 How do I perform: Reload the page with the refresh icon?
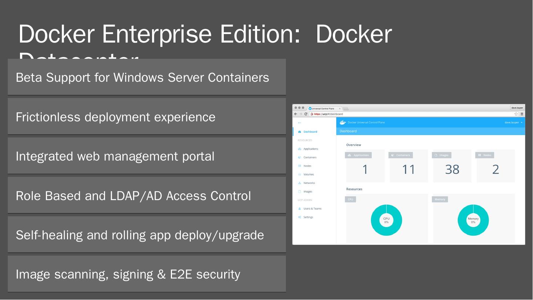click(x=306, y=114)
